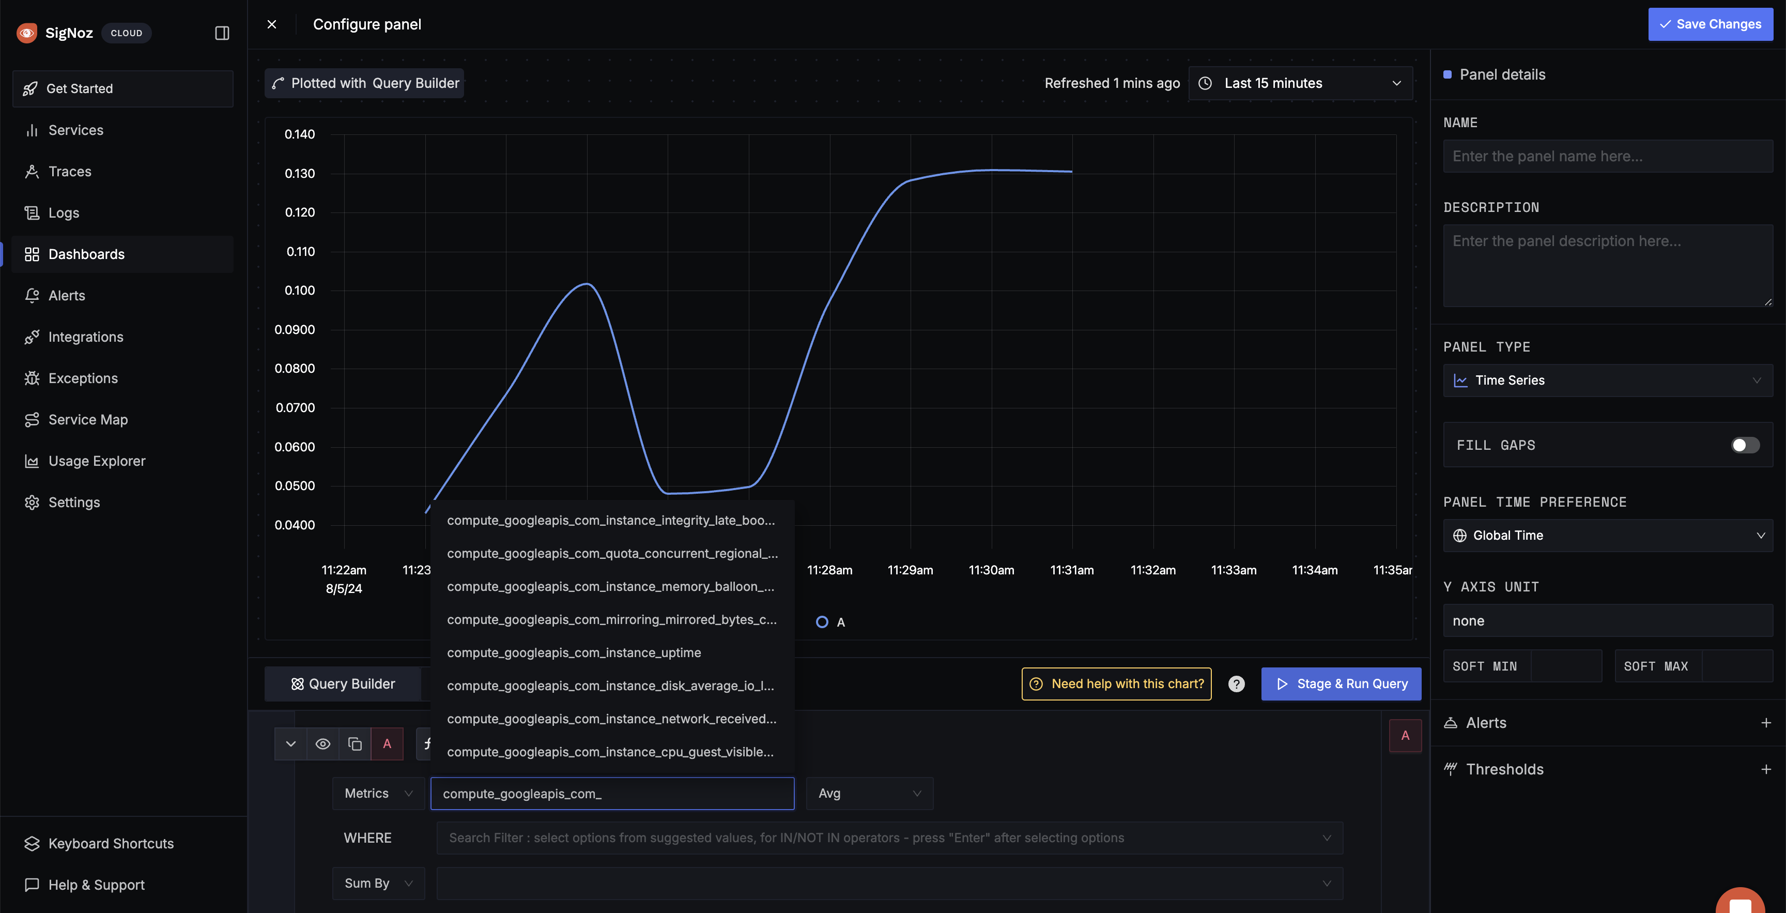This screenshot has height=913, width=1786.
Task: Select the instance_network_received metric option
Action: coord(612,720)
